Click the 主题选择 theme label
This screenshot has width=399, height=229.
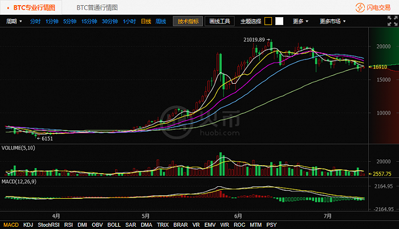point(251,22)
